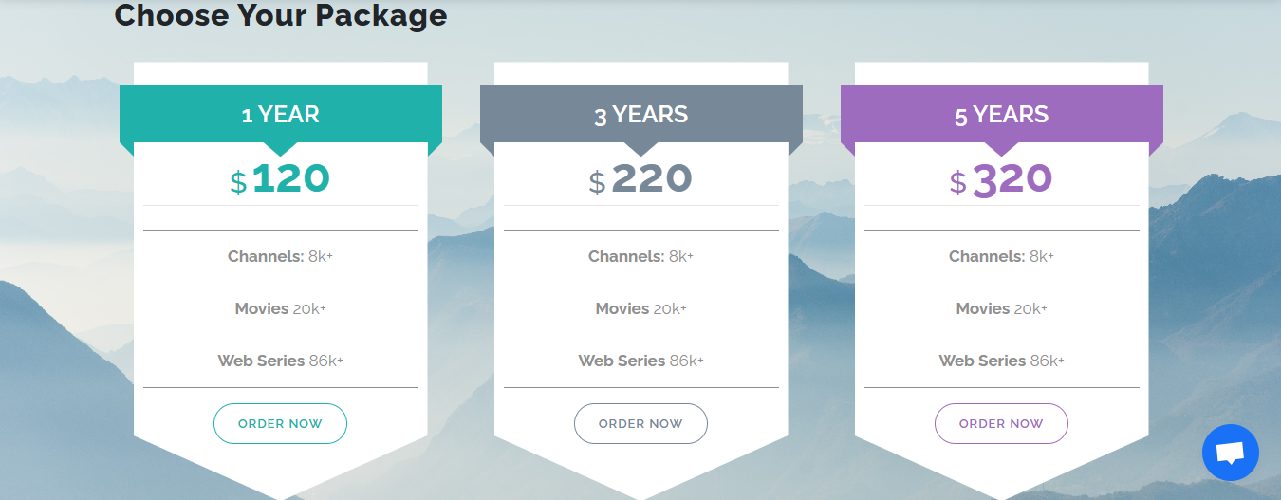Image resolution: width=1281 pixels, height=500 pixels.
Task: Click Channels 8k+ in 3 Years plan
Action: click(640, 256)
